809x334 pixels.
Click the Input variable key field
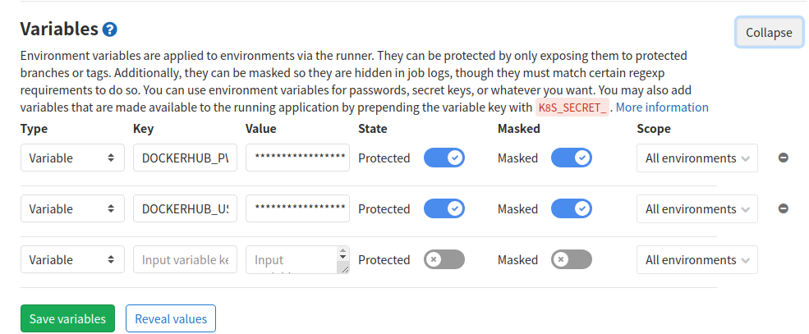coord(185,259)
